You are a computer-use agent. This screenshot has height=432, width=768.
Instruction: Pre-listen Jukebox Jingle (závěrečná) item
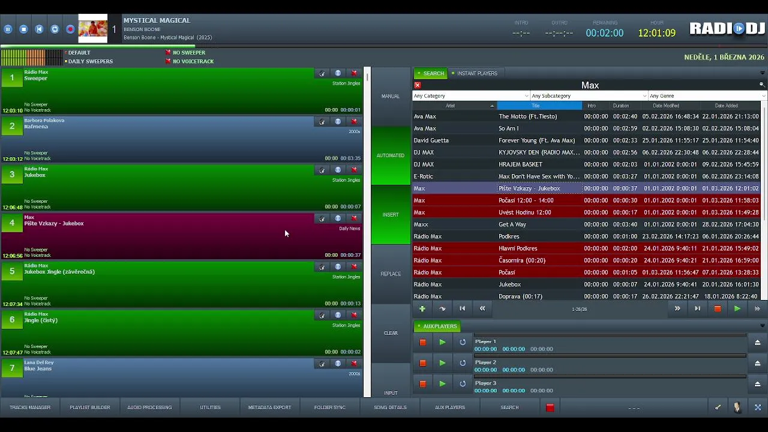pos(322,267)
